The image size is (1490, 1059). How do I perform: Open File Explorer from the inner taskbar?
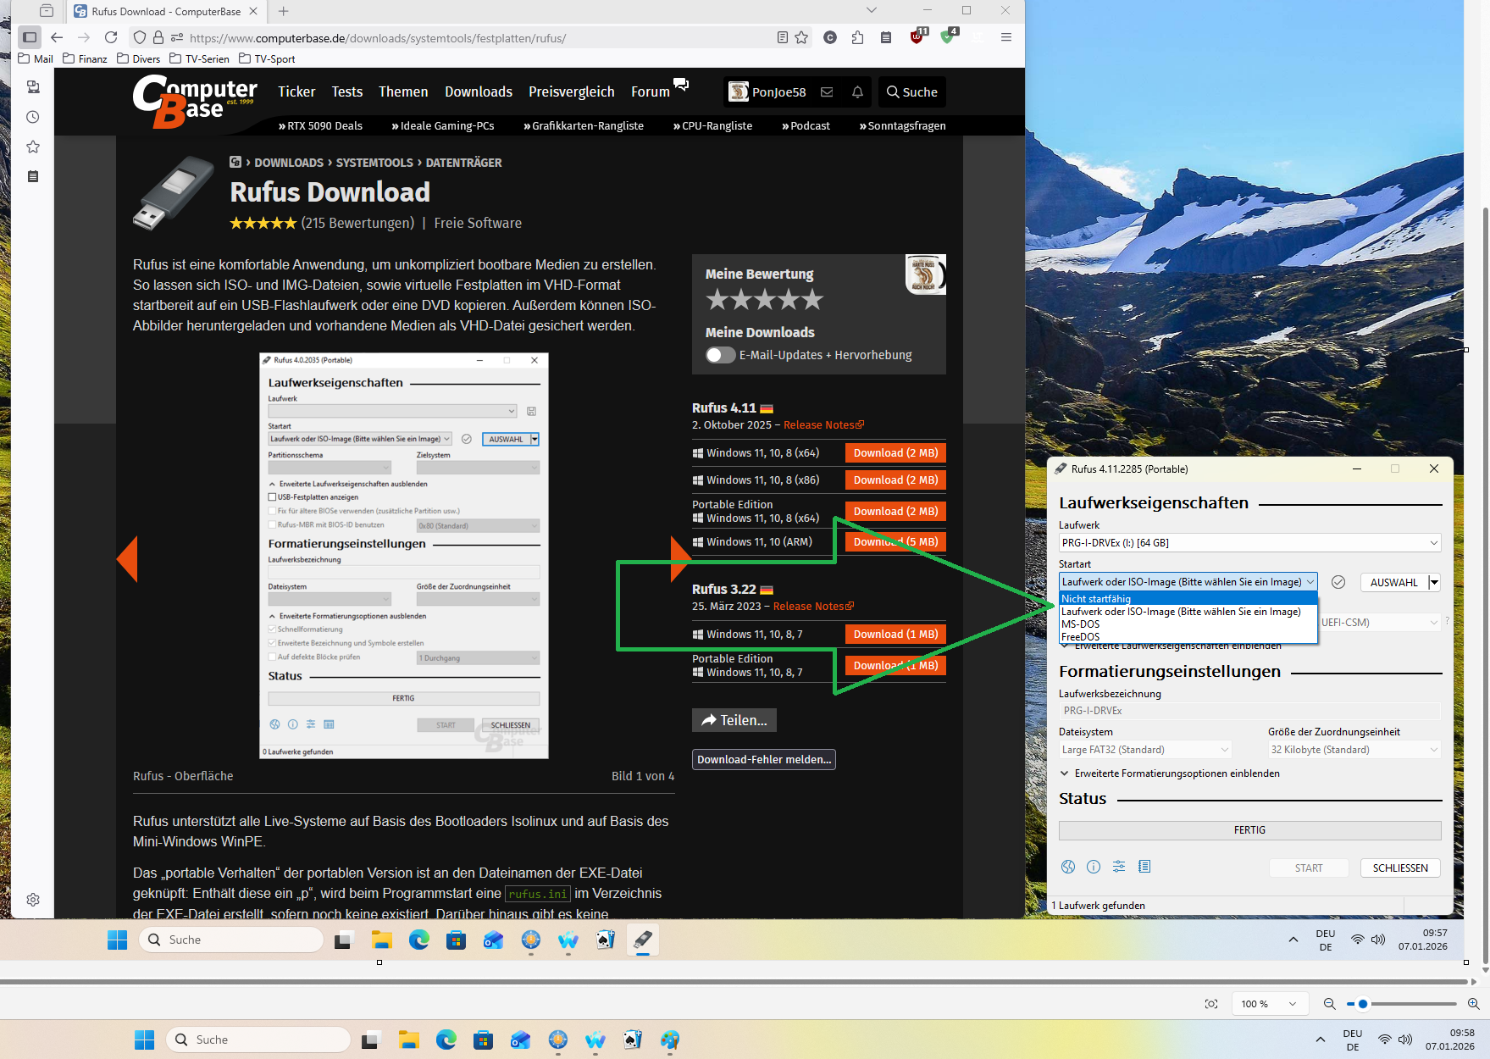(381, 940)
